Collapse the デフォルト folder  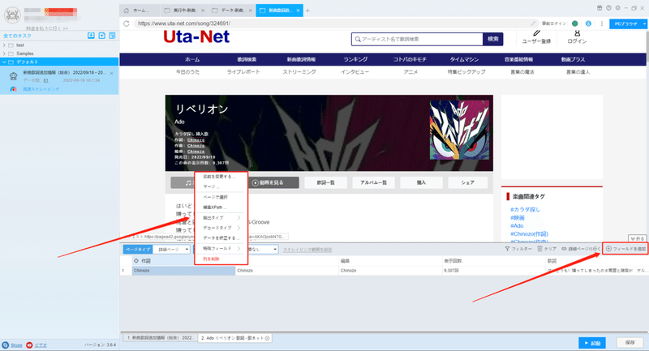pos(4,62)
